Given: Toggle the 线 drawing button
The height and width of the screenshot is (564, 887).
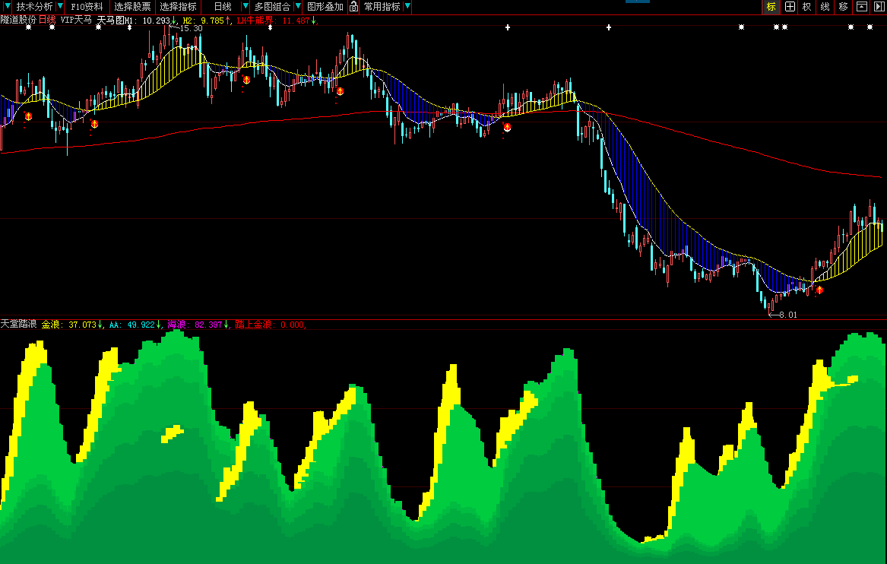Looking at the screenshot, I should click(x=825, y=7).
